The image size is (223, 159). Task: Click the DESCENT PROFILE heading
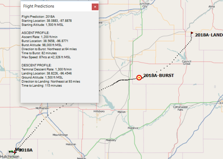[x=37, y=65]
